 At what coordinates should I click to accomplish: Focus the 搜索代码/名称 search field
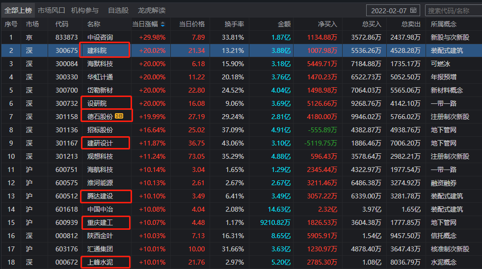click(x=454, y=10)
